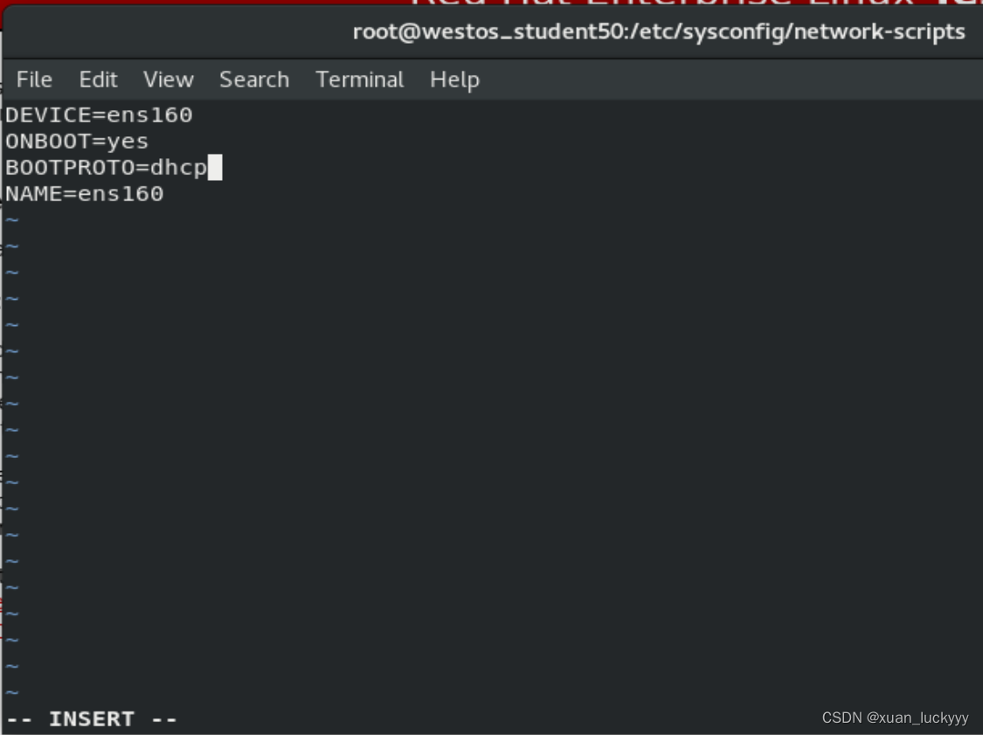
Task: Click the DEVICE=ens160 line
Action: point(99,115)
